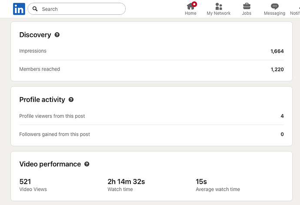
Task: Click the search magnifier icon
Action: coord(35,9)
